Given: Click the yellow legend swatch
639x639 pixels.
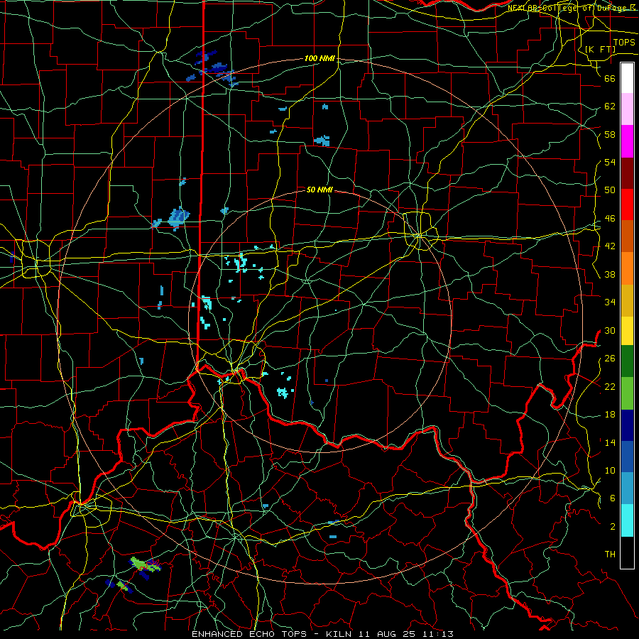Looking at the screenshot, I should click(x=627, y=331).
